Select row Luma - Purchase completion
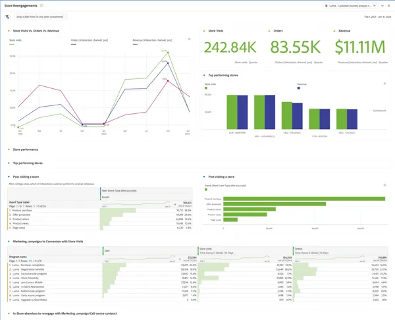Image resolution: width=395 pixels, height=320 pixels. [197, 265]
